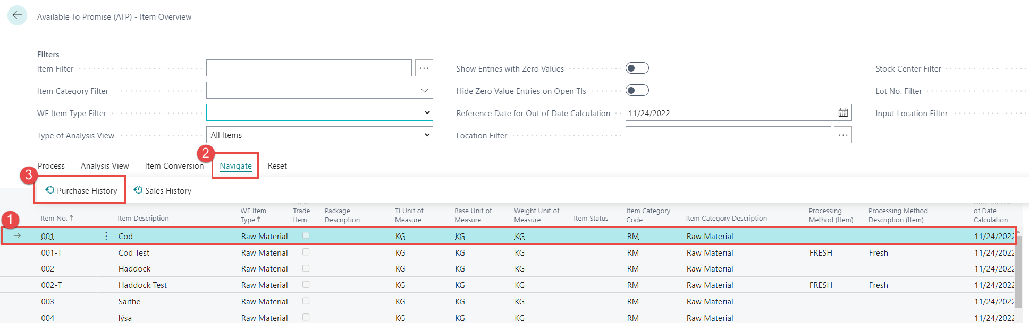Viewport: 1029px width, 323px height.
Task: Open the WF Item Type Filter dropdown
Action: click(x=426, y=113)
